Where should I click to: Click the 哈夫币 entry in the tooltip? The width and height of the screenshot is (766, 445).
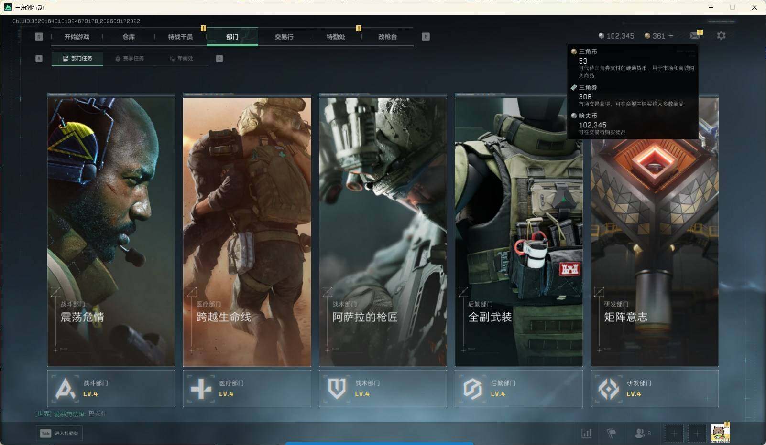(x=633, y=124)
